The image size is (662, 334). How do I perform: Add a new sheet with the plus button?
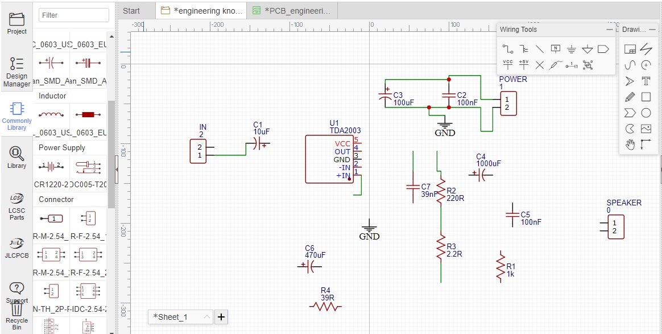(x=221, y=317)
